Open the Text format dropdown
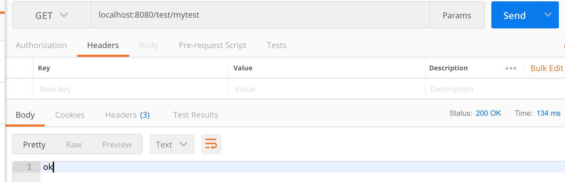 tap(172, 144)
